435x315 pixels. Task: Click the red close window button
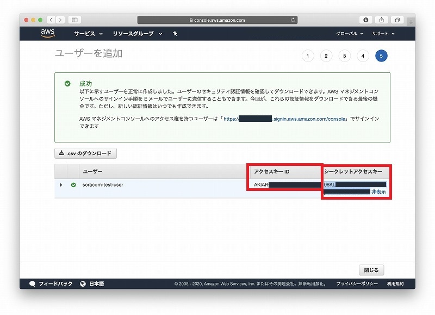point(26,20)
